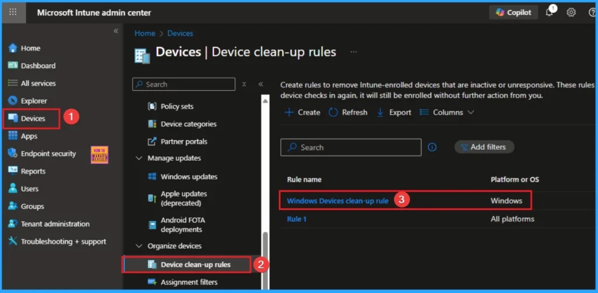Screen dimensions: 598x293
Task: Clear the Devices menu search
Action: 245,84
